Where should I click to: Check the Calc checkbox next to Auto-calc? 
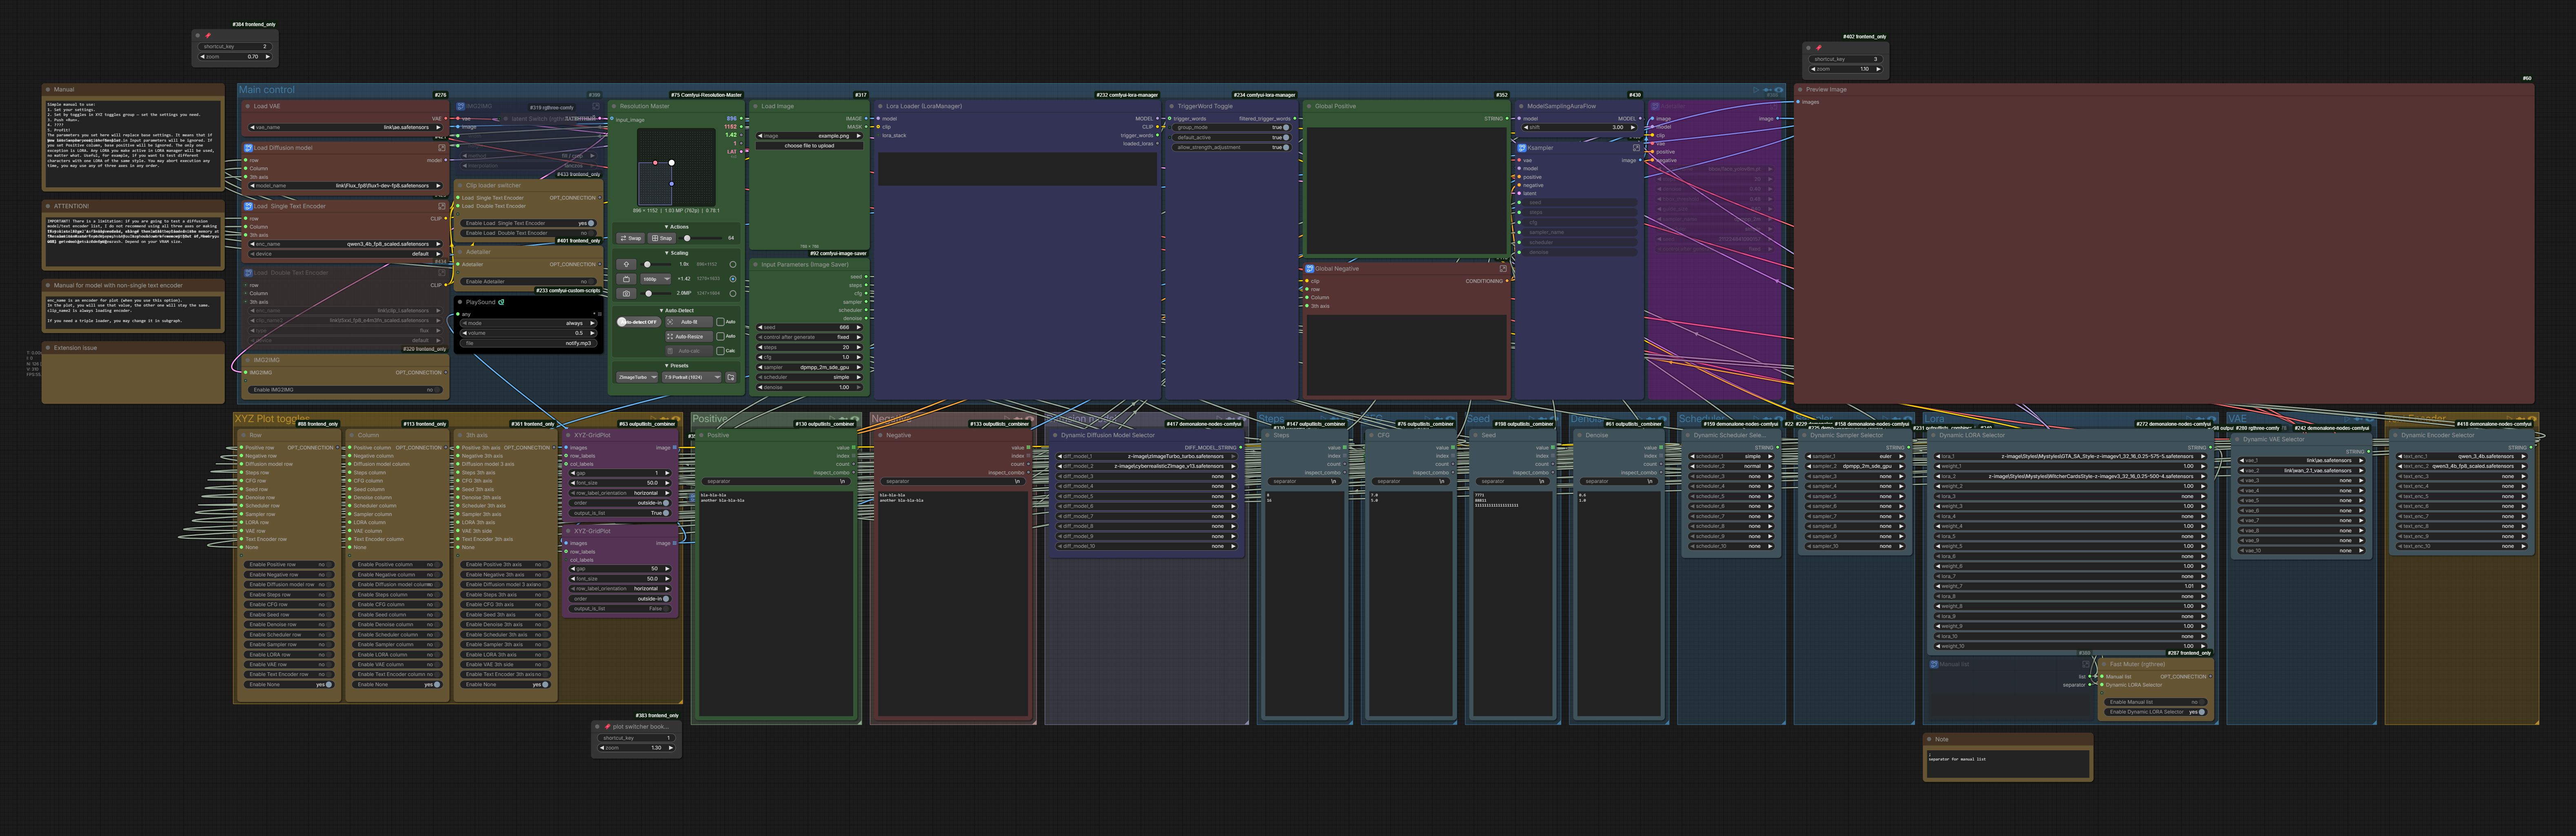tap(720, 351)
